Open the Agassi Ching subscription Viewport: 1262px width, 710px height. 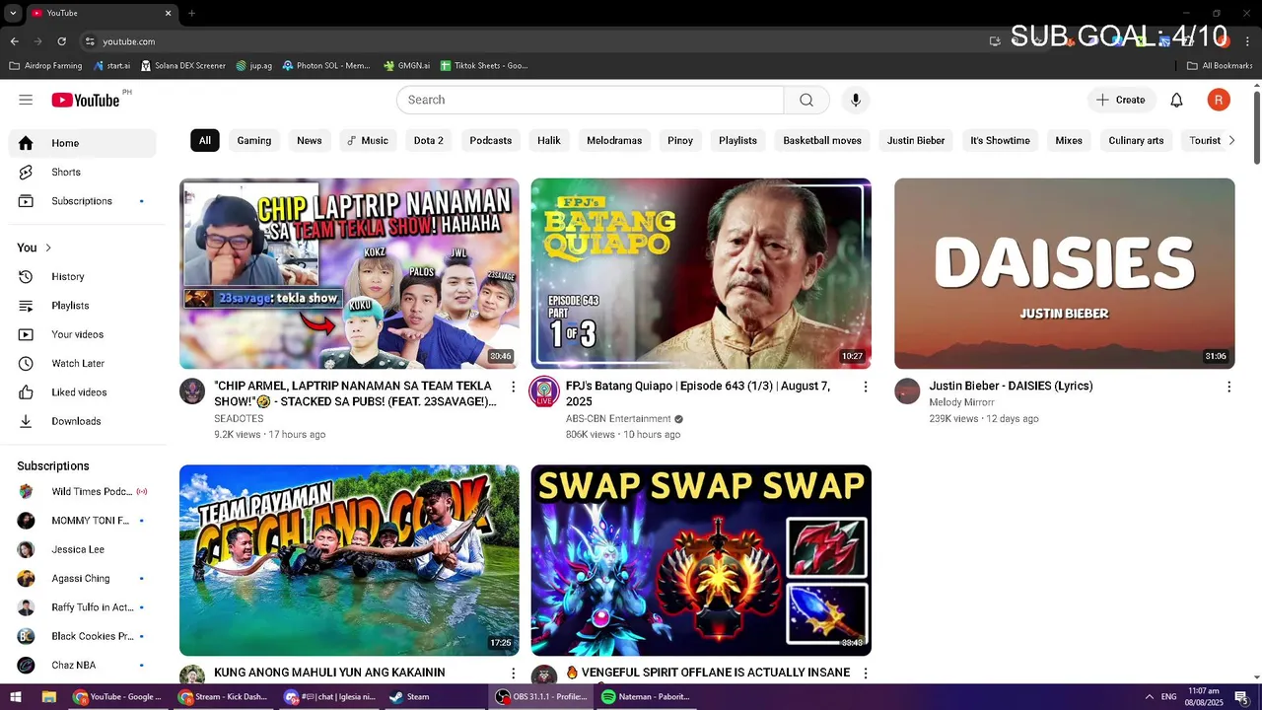coord(83,578)
